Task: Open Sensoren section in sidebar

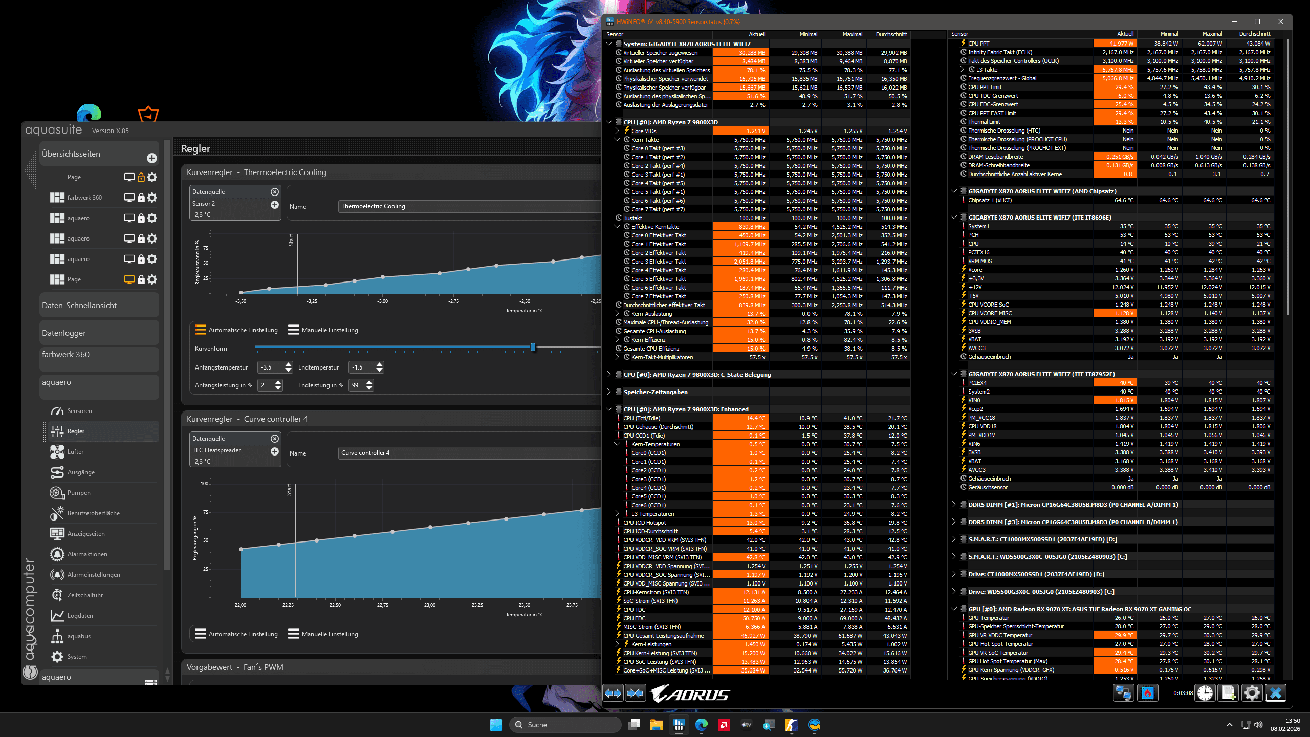Action: coord(79,411)
